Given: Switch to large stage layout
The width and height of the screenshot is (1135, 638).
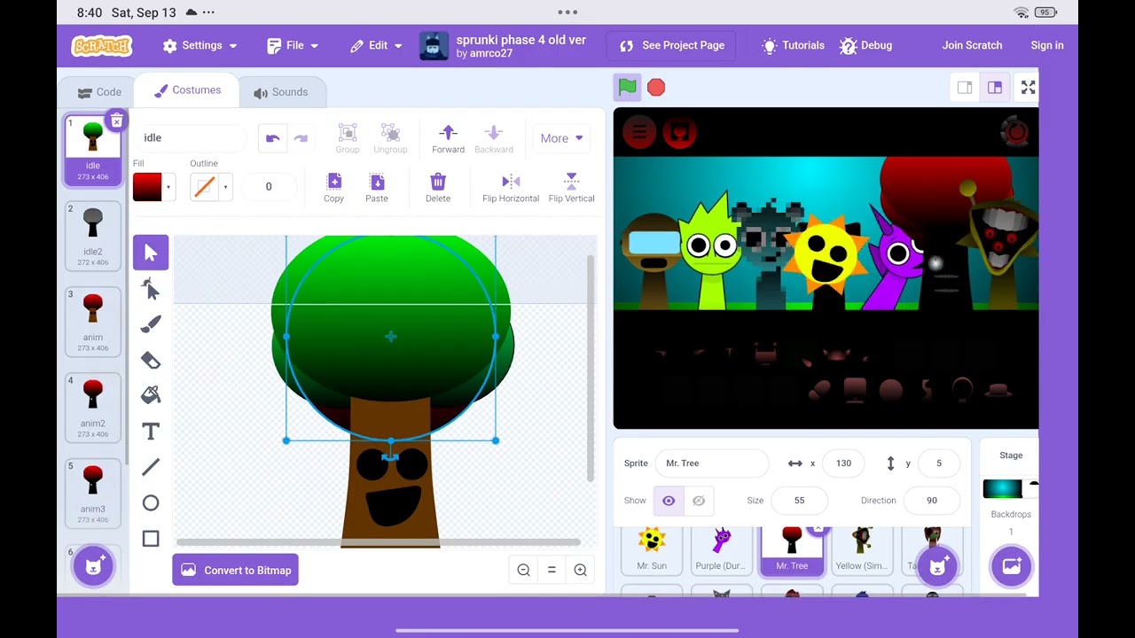Looking at the screenshot, I should click(995, 87).
